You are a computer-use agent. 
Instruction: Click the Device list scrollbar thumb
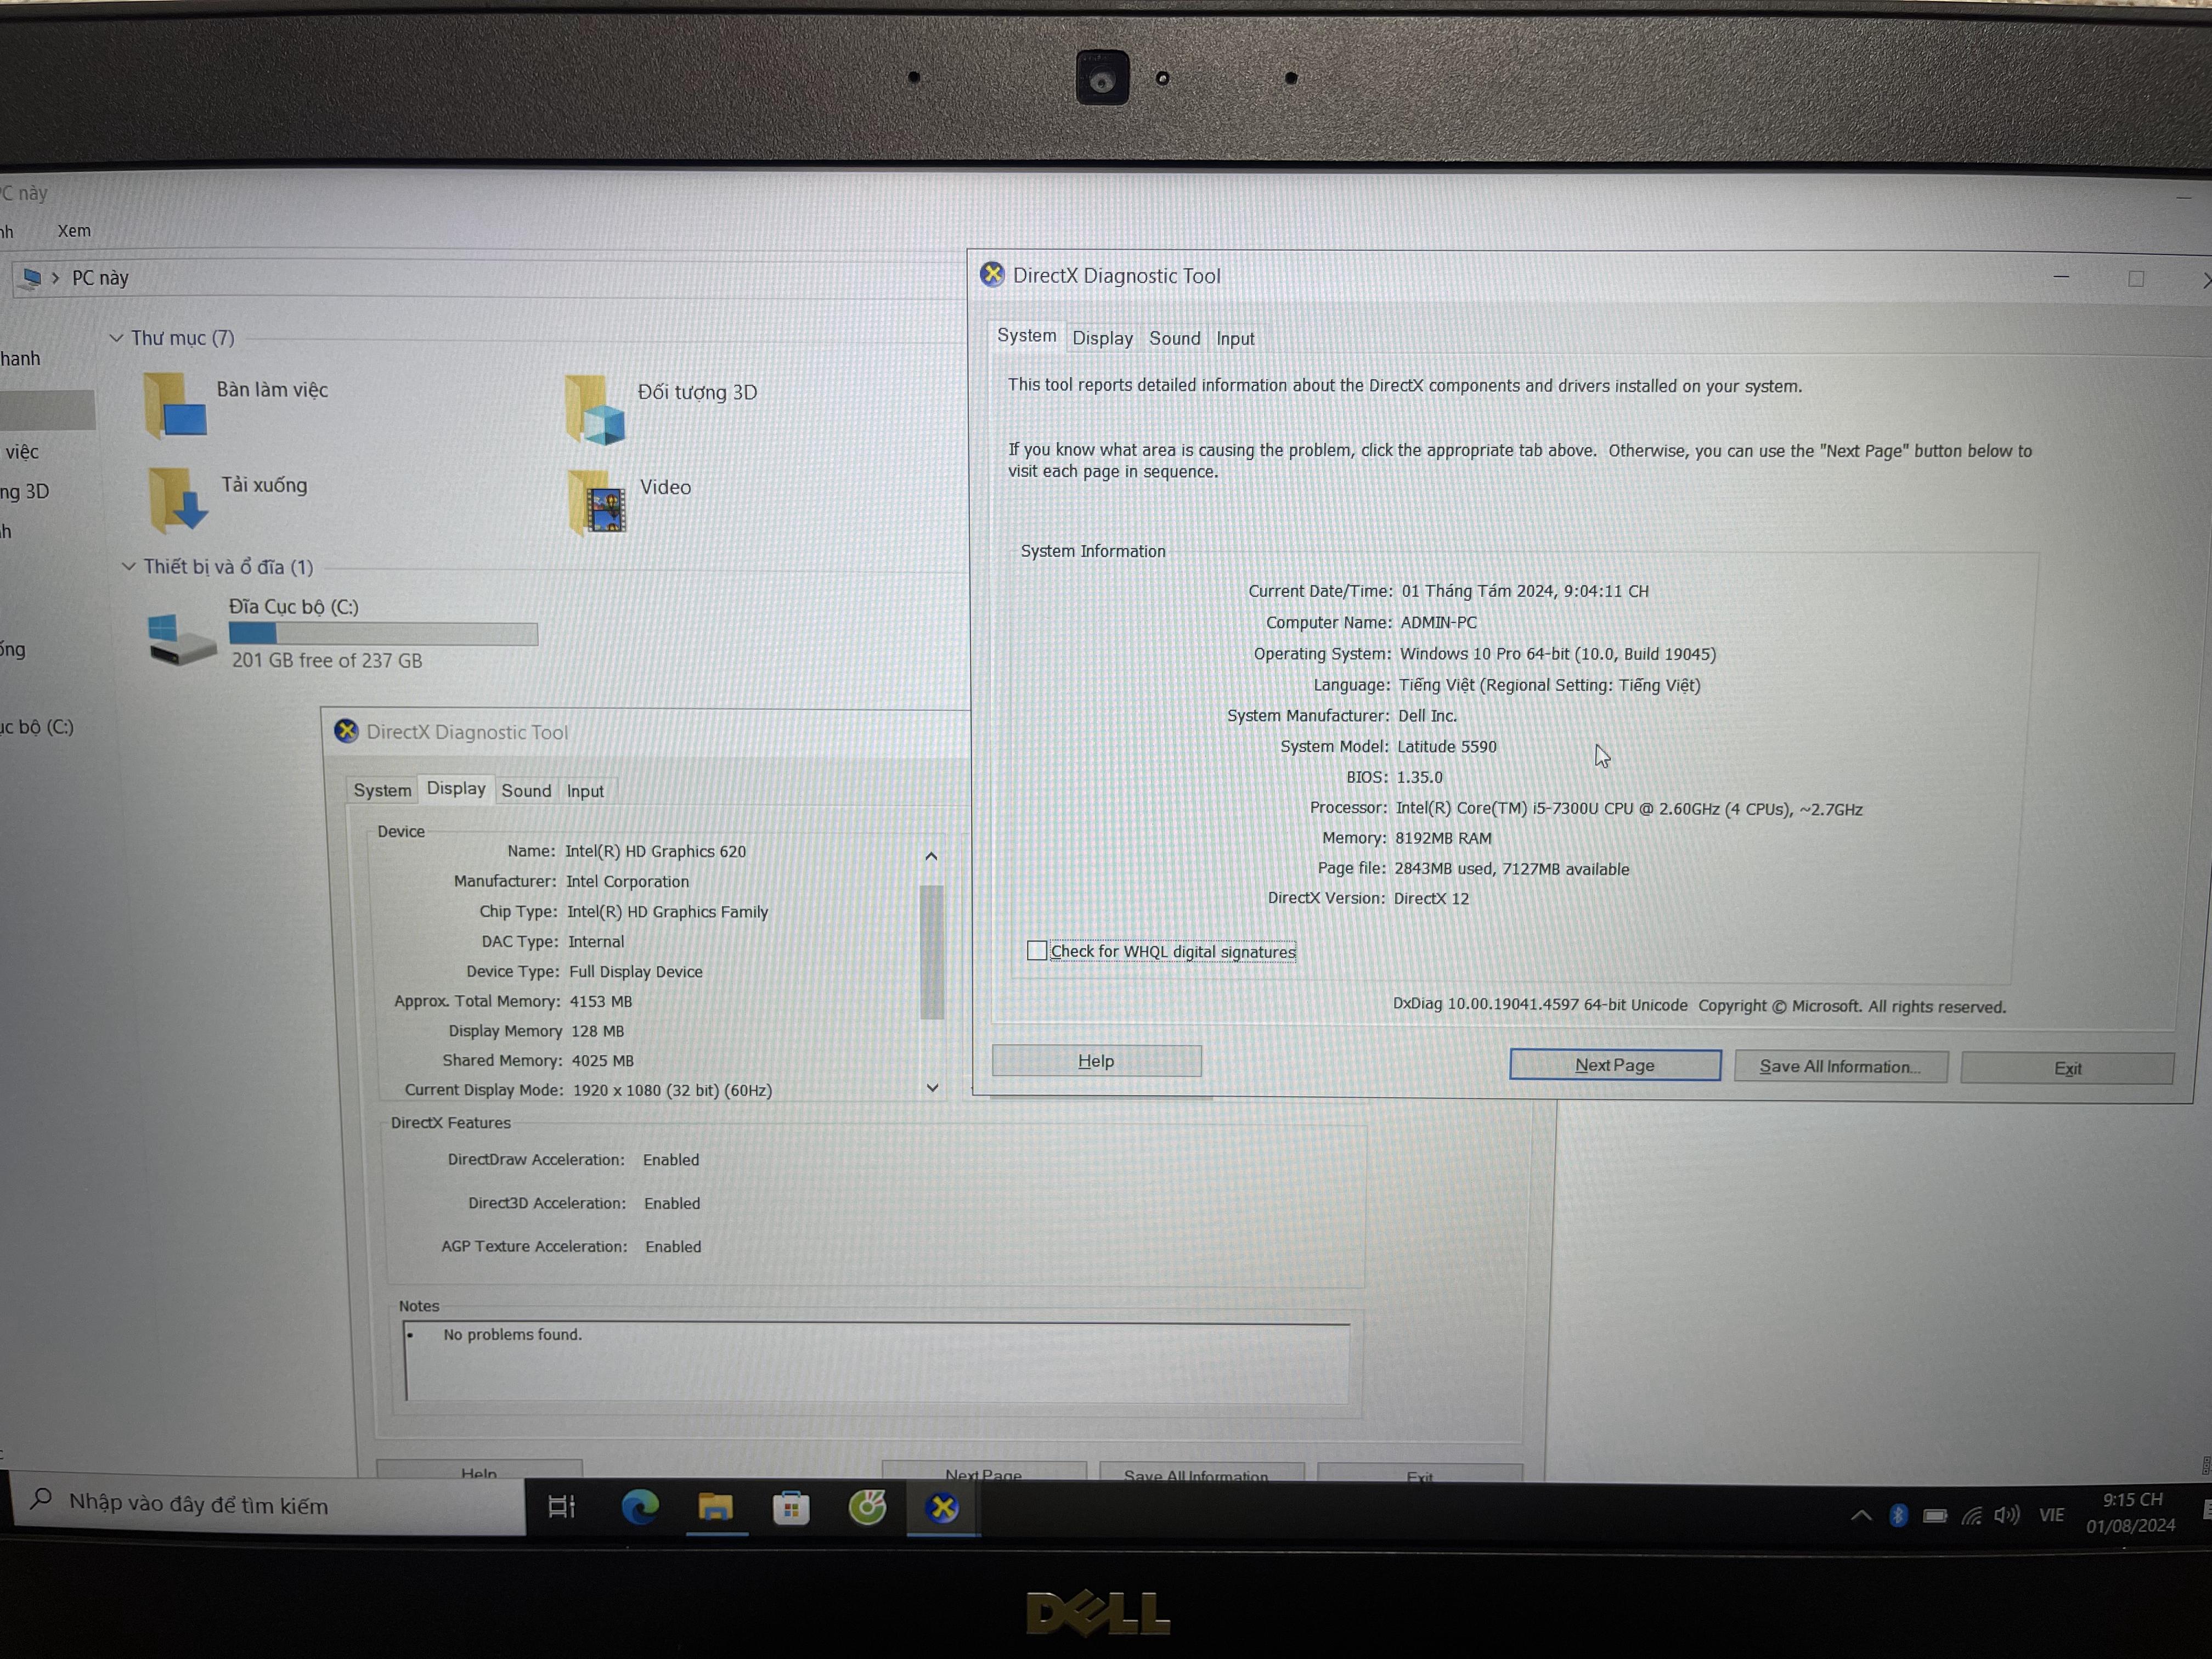(931, 951)
